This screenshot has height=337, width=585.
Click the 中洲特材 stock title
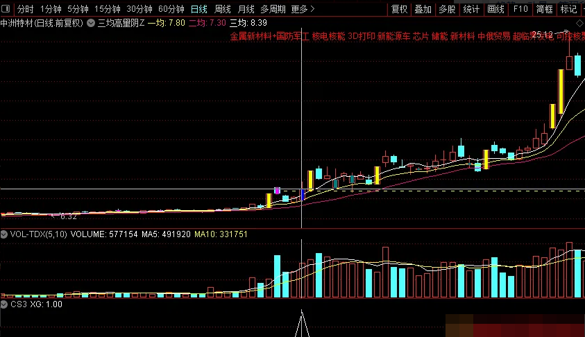click(x=42, y=23)
